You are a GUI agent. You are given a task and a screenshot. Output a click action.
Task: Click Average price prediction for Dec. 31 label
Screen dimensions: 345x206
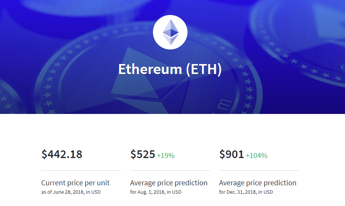pyautogui.click(x=258, y=183)
